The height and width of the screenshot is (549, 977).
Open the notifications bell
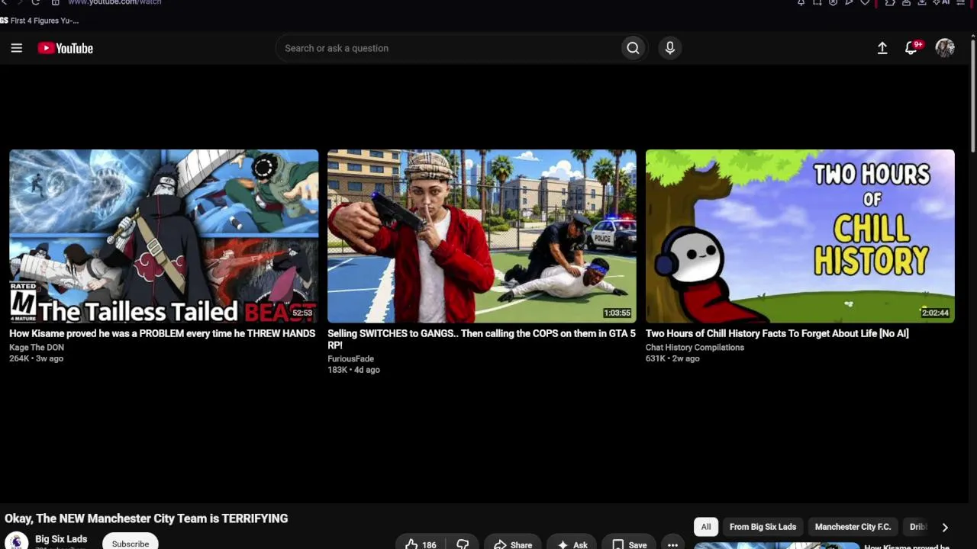click(x=911, y=48)
